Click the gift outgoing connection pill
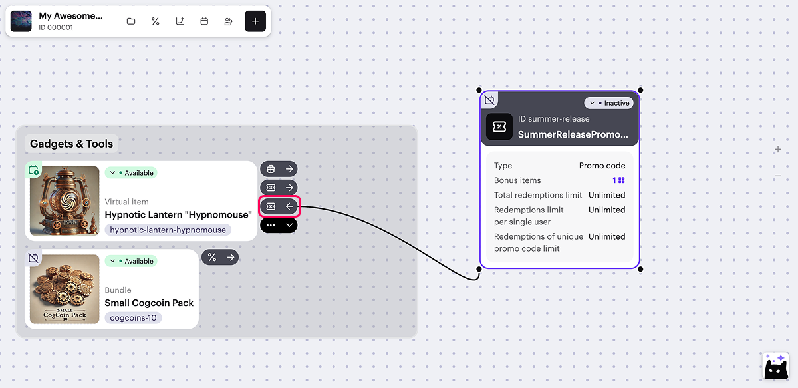798x388 pixels. (279, 169)
